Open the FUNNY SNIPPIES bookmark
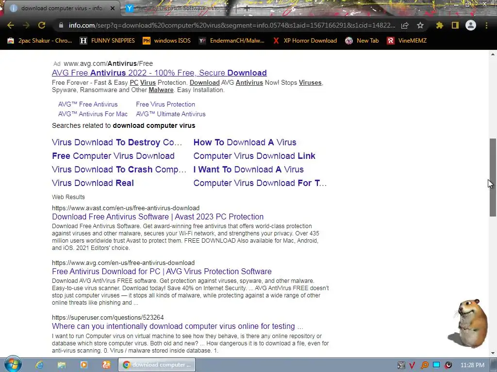497x372 pixels. pos(107,41)
